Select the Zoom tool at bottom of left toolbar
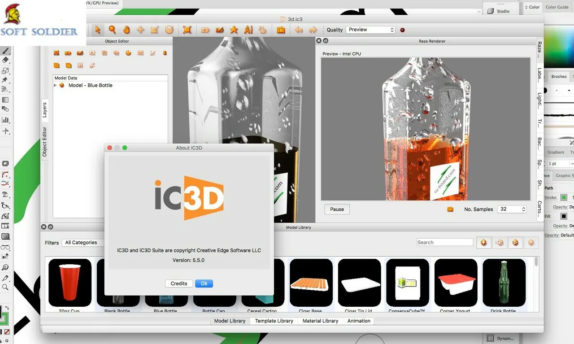The image size is (574, 344). (5, 287)
